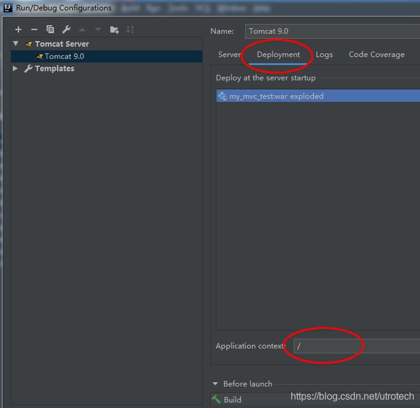Viewport: 420px width, 408px height.
Task: Click the IntelliJ logo in title bar
Action: 7,8
